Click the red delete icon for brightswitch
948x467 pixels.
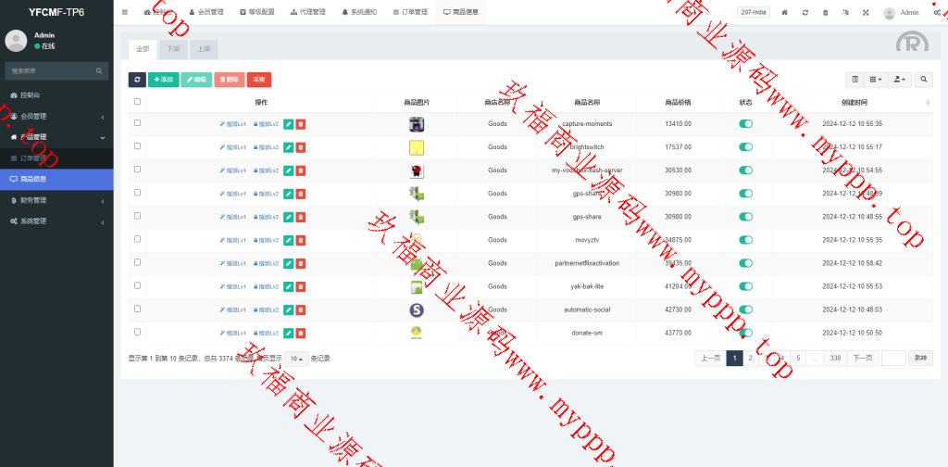[x=301, y=147]
